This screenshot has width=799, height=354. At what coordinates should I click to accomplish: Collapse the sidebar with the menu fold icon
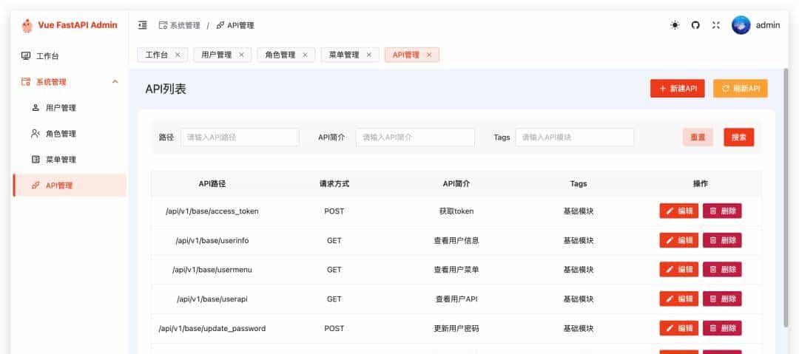pos(143,25)
